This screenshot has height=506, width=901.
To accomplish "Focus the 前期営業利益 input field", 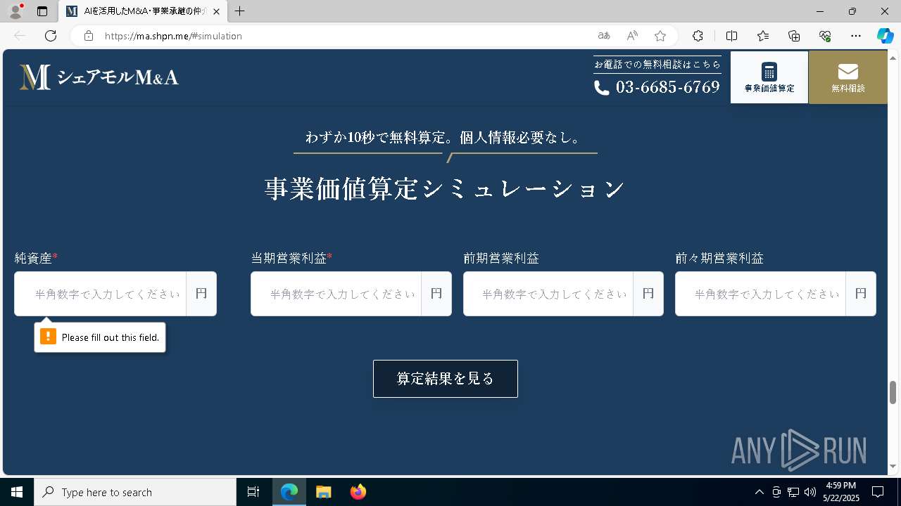I will coord(548,294).
